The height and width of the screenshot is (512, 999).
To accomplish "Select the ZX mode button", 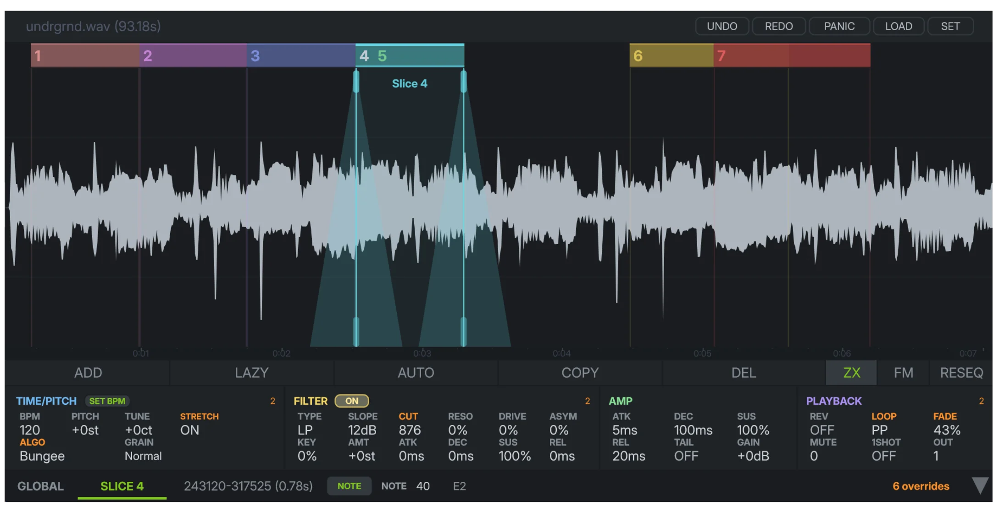I will tap(851, 372).
